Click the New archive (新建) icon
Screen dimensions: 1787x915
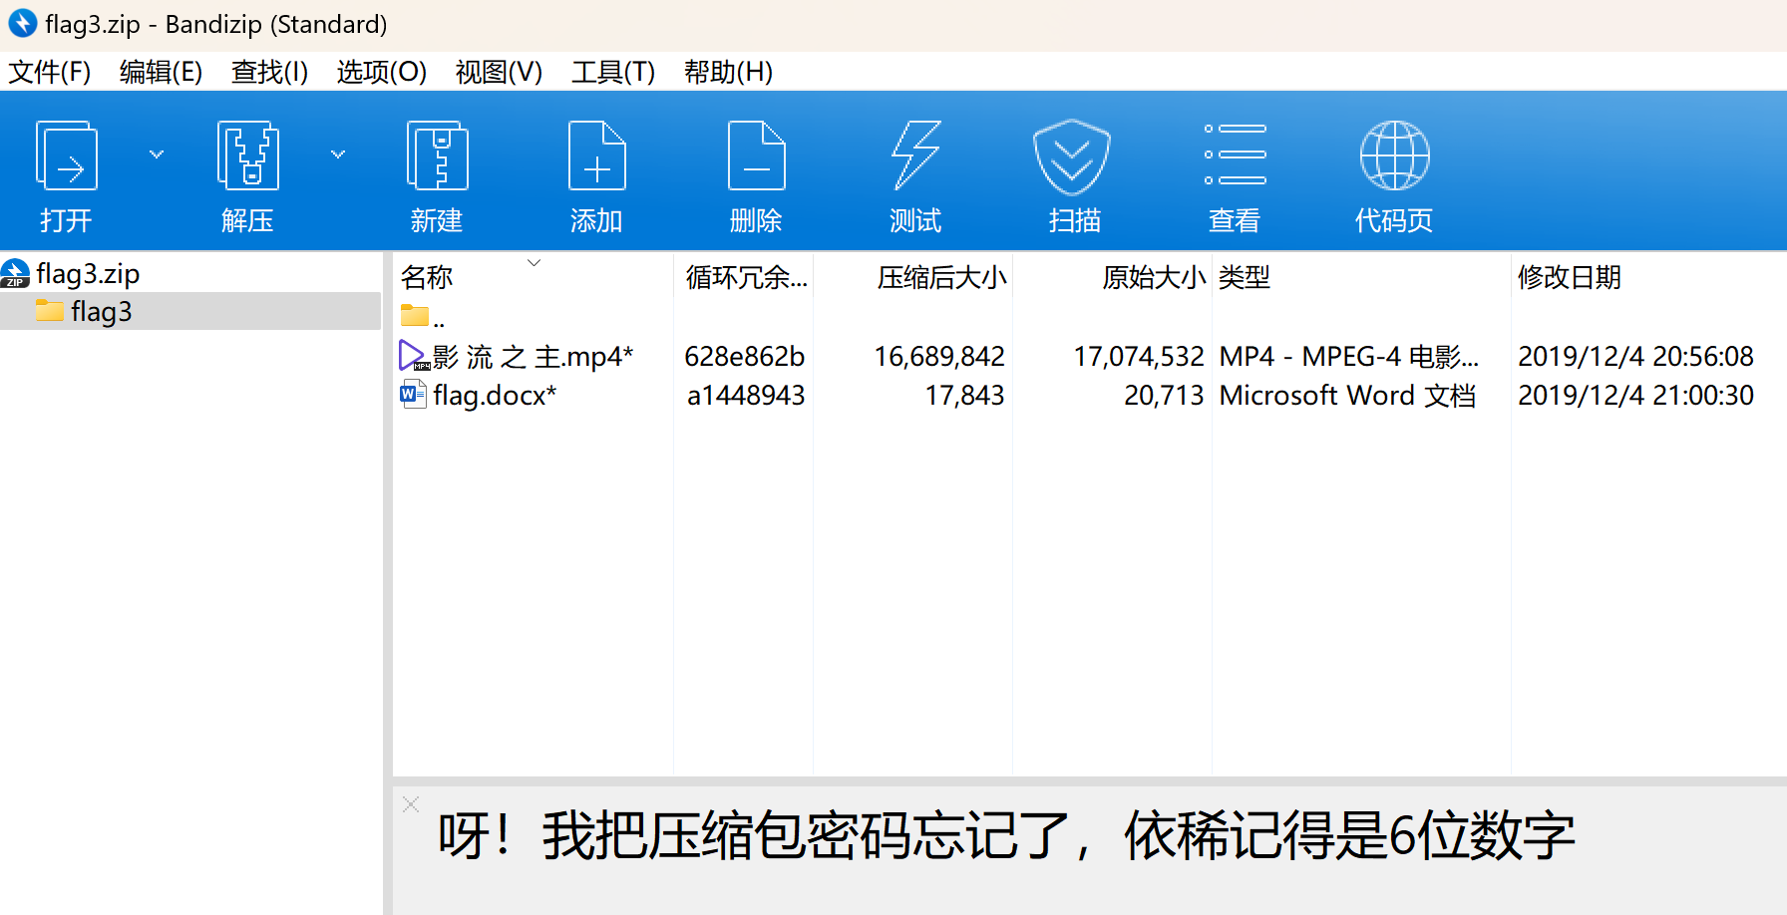pos(437,155)
